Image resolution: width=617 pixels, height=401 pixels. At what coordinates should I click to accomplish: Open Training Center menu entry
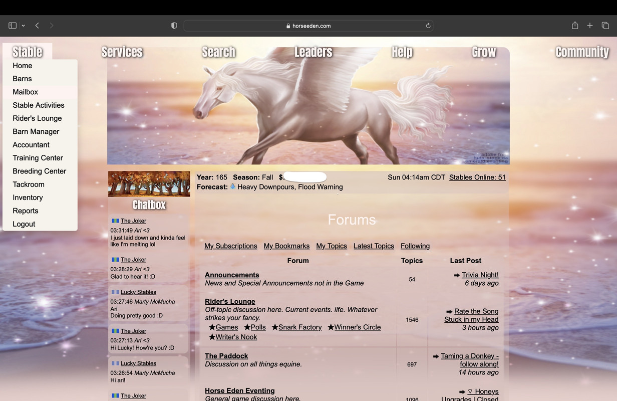(40, 158)
